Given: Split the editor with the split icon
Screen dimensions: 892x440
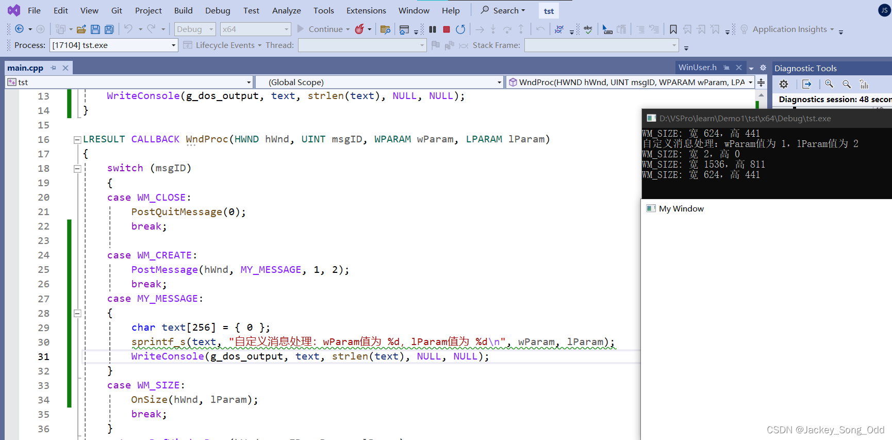Looking at the screenshot, I should coord(761,83).
